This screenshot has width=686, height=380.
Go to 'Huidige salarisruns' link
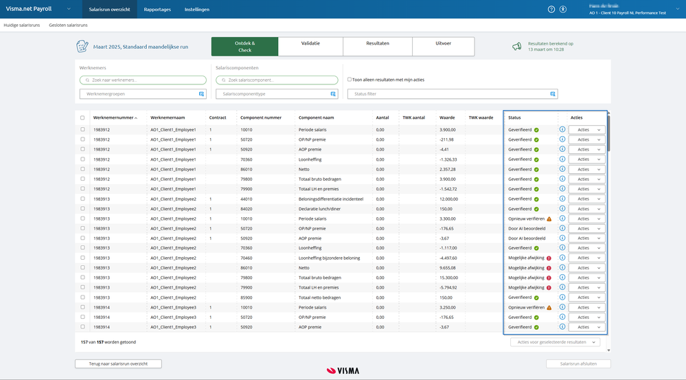pyautogui.click(x=22, y=25)
